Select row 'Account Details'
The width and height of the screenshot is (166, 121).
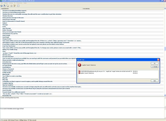pyautogui.click(x=39, y=66)
